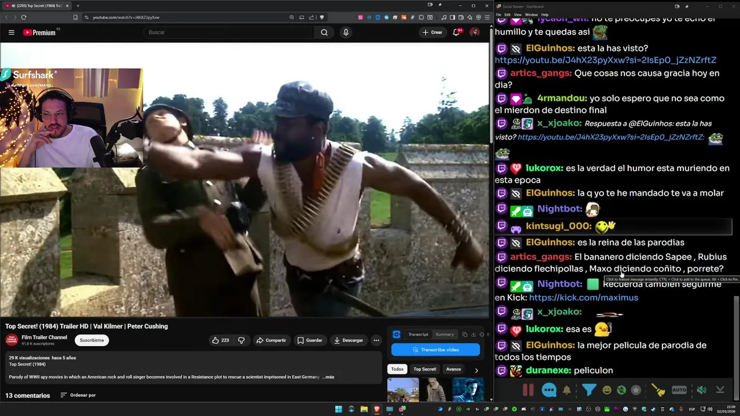The width and height of the screenshot is (740, 416).
Task: Click the YouTube Premium logo
Action: click(x=39, y=32)
